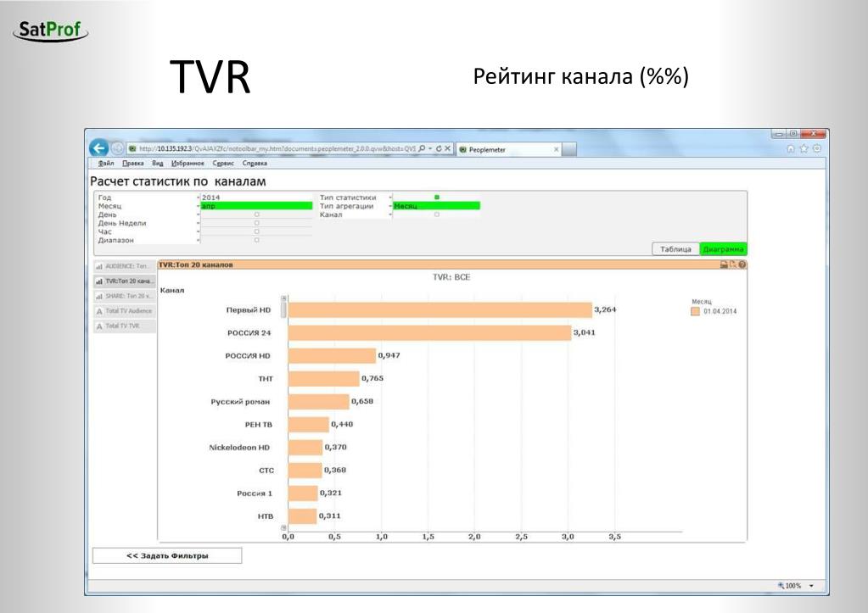
Task: Toggle the День Недели filter indicator box
Action: [x=257, y=223]
